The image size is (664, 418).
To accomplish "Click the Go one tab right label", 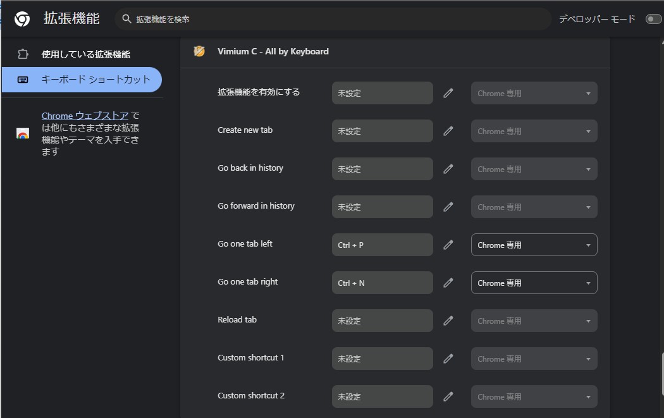I will point(248,282).
